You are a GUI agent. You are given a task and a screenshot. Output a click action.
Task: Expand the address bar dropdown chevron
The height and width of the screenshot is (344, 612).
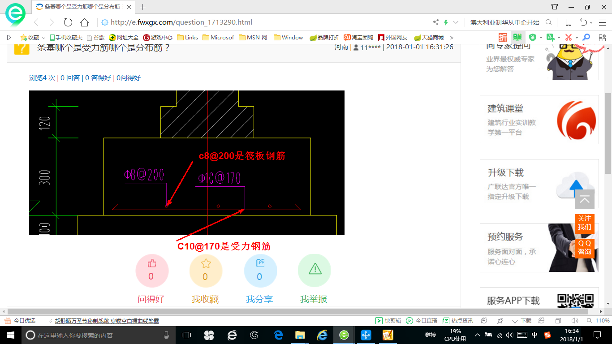click(x=456, y=22)
